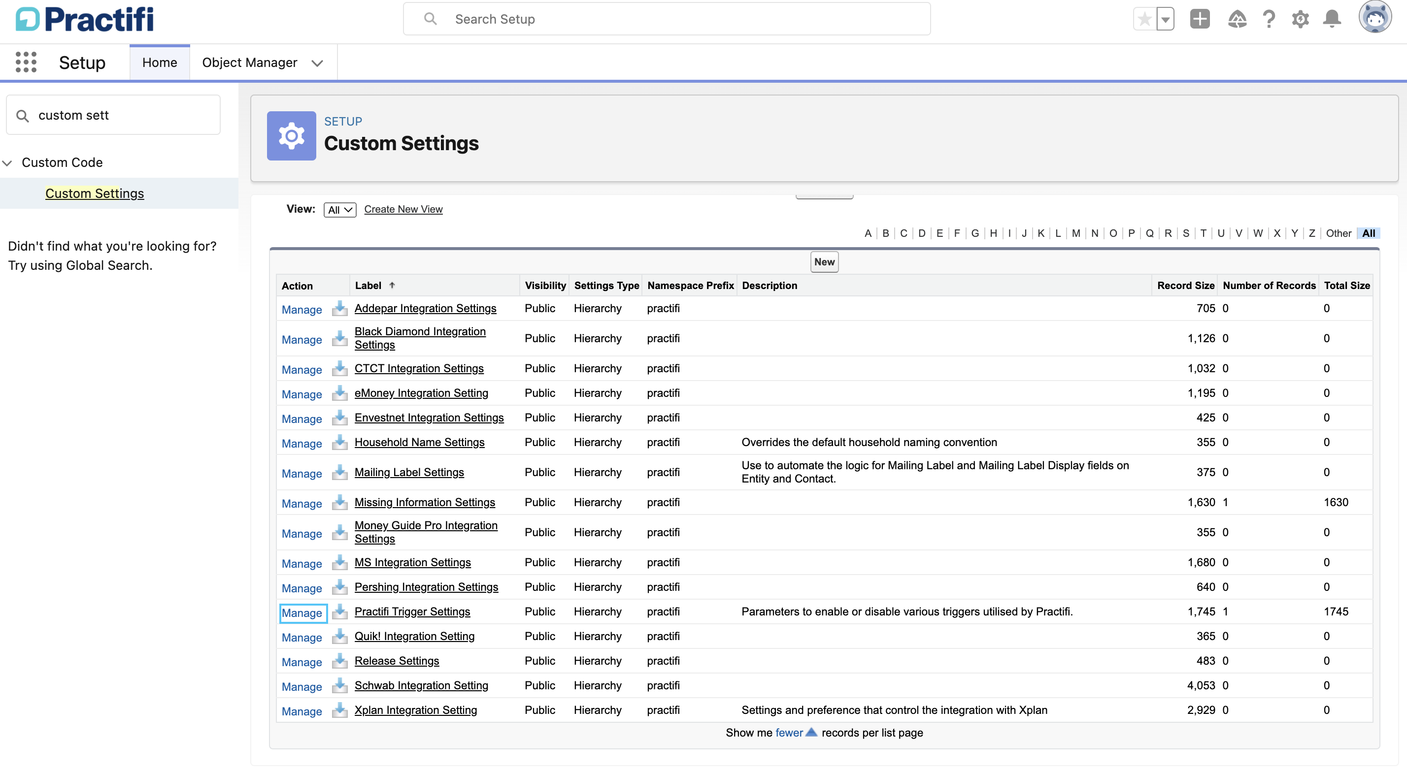Click the download icon for Missing Information Settings
Screen dimensions: 1407x772
coord(340,502)
